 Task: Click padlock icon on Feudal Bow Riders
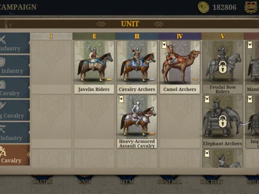point(222,67)
